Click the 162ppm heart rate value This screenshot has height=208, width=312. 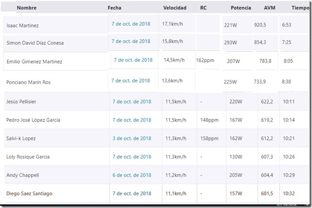coord(205,60)
